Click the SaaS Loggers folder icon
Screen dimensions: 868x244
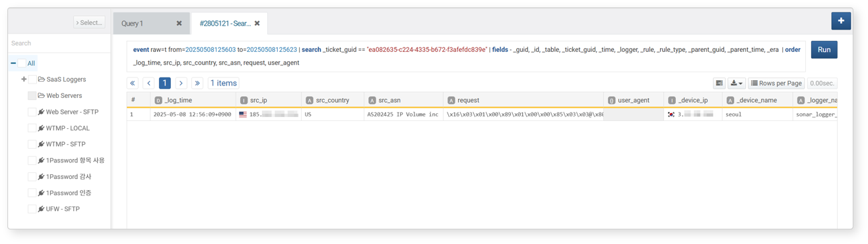pos(42,80)
